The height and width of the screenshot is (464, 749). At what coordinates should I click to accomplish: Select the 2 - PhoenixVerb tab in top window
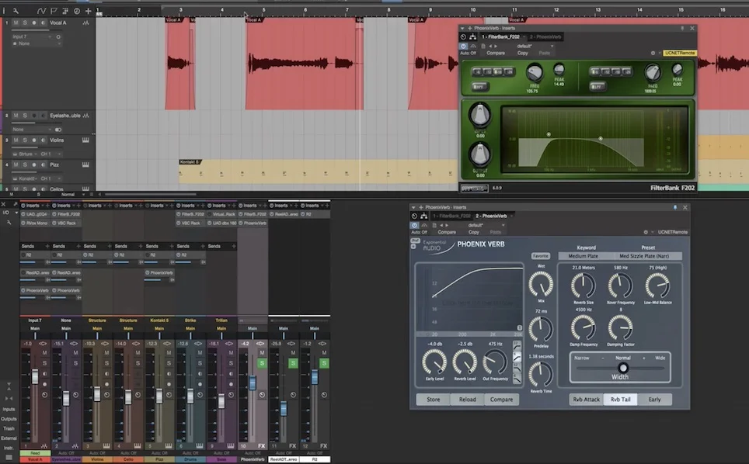pyautogui.click(x=545, y=36)
